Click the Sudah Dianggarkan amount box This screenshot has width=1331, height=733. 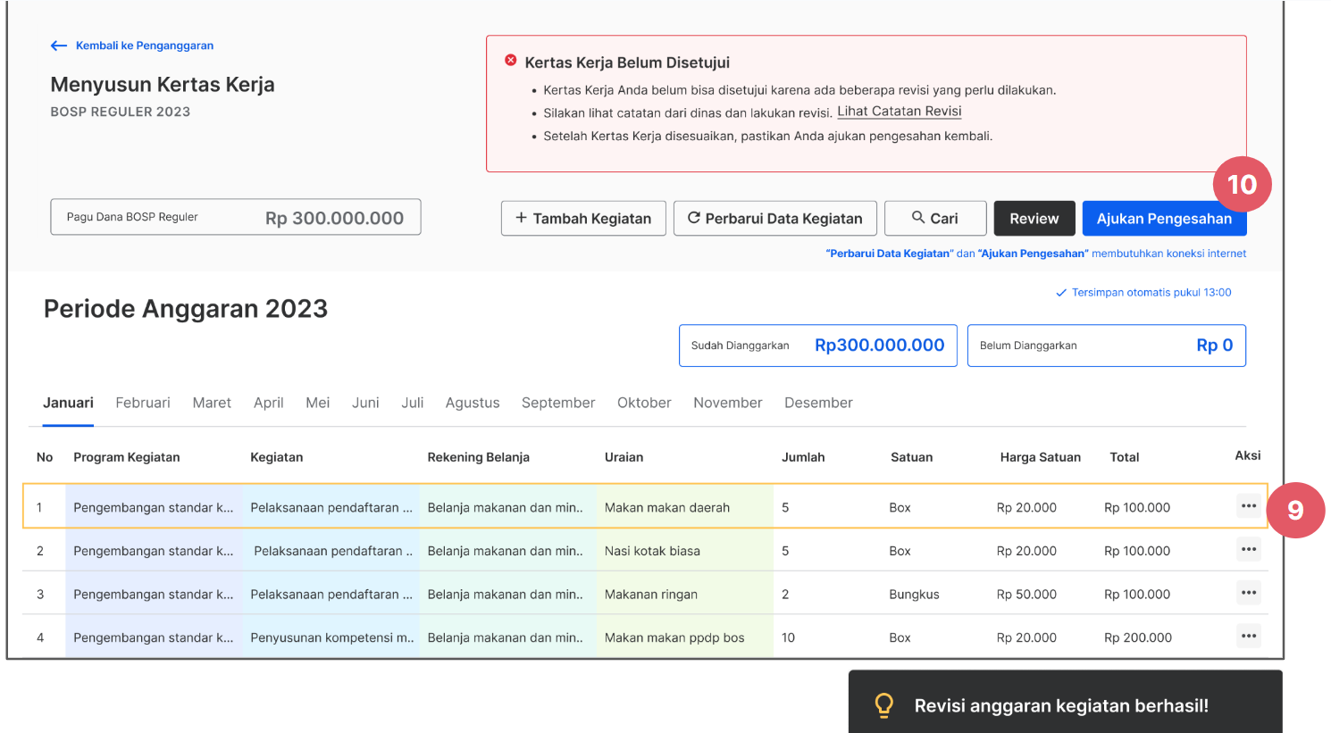(x=818, y=346)
